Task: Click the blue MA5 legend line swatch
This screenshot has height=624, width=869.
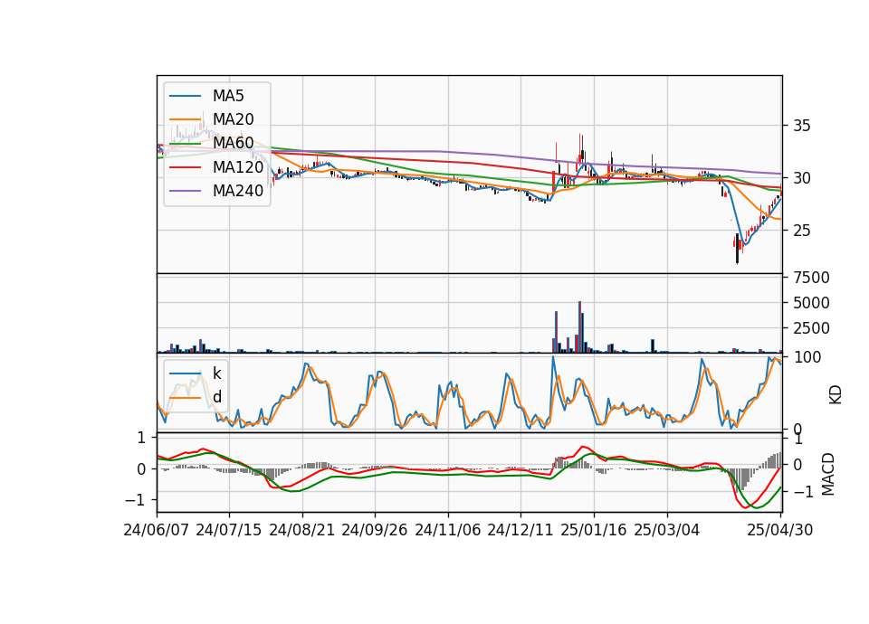Action: point(185,97)
